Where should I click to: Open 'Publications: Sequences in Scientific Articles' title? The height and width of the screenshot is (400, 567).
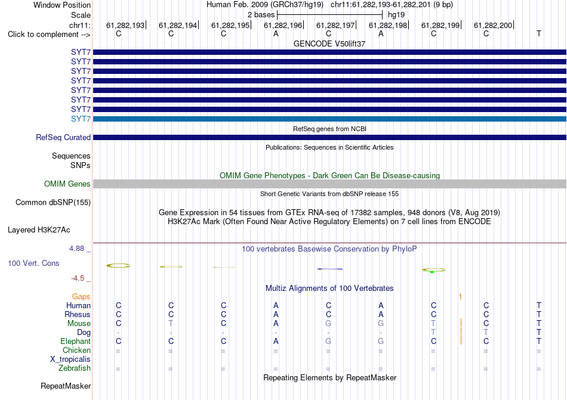coord(329,147)
